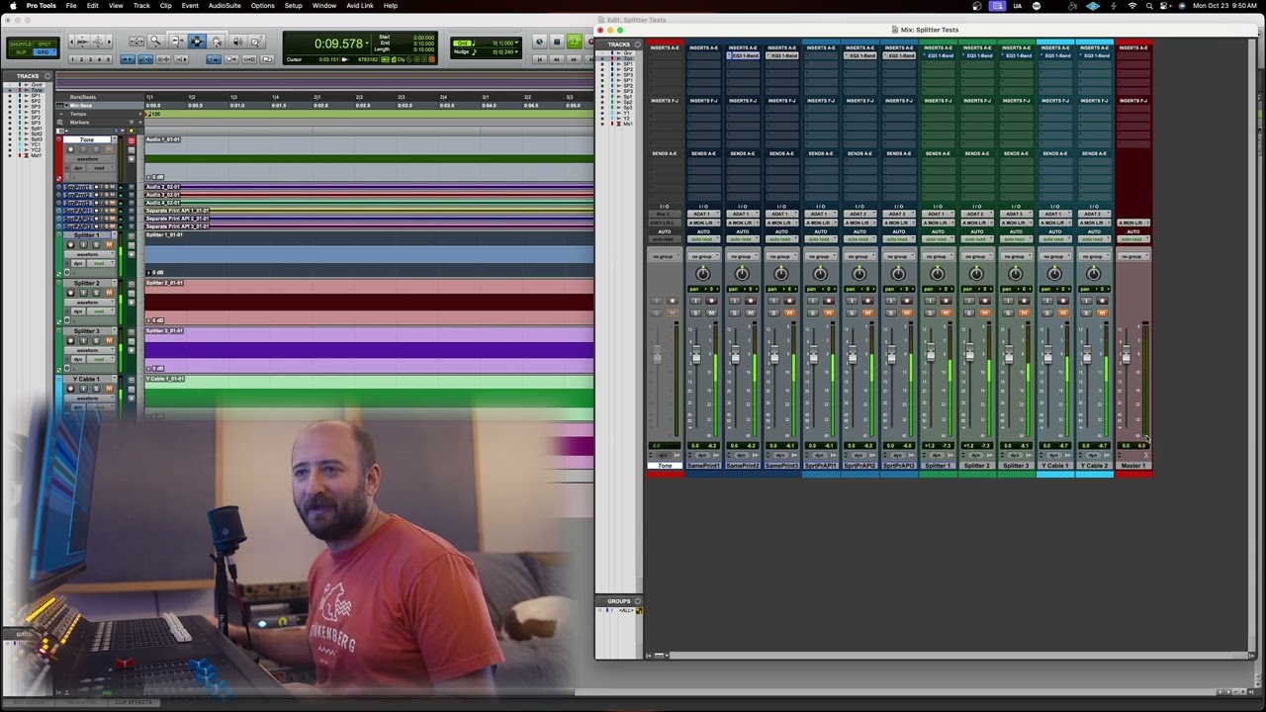Viewport: 1266px width, 712px height.
Task: Open the Avid Link menu
Action: 360,6
